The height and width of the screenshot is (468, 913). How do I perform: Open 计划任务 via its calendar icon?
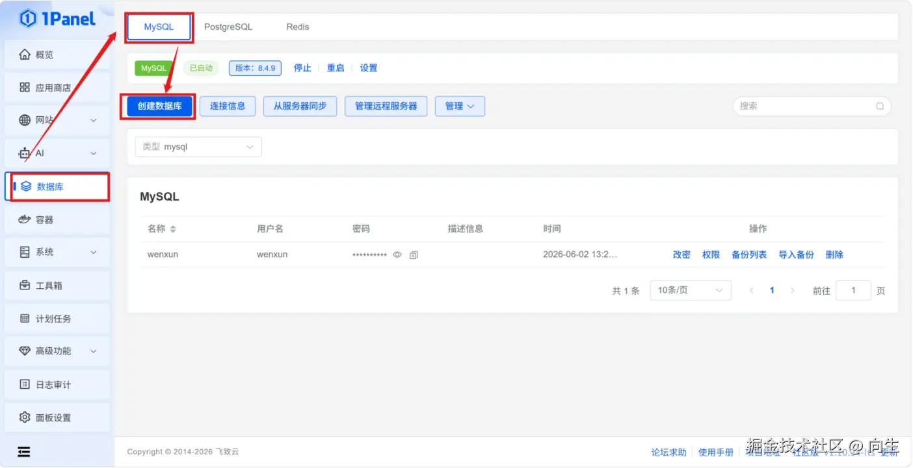click(25, 318)
